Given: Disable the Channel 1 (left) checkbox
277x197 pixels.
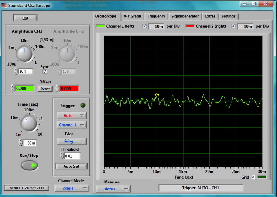Looking at the screenshot, I should coord(144,26).
